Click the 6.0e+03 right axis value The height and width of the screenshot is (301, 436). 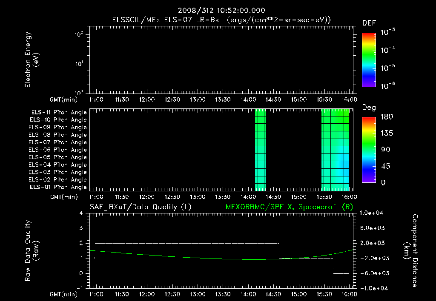[373, 228]
